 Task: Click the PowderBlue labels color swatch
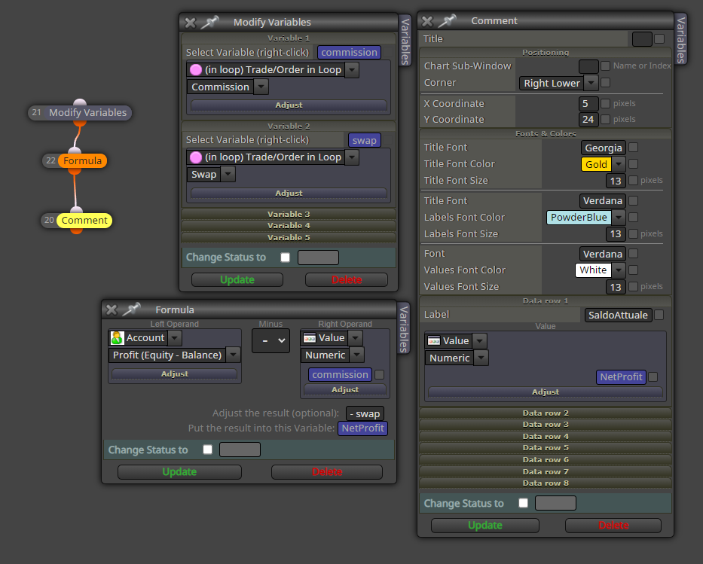click(579, 218)
